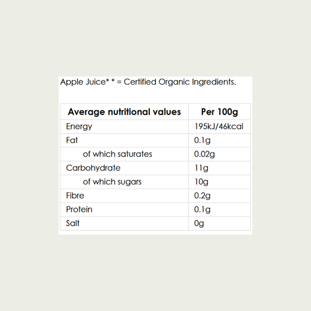
Task: Click the 10g sugars value
Action: 201,182
